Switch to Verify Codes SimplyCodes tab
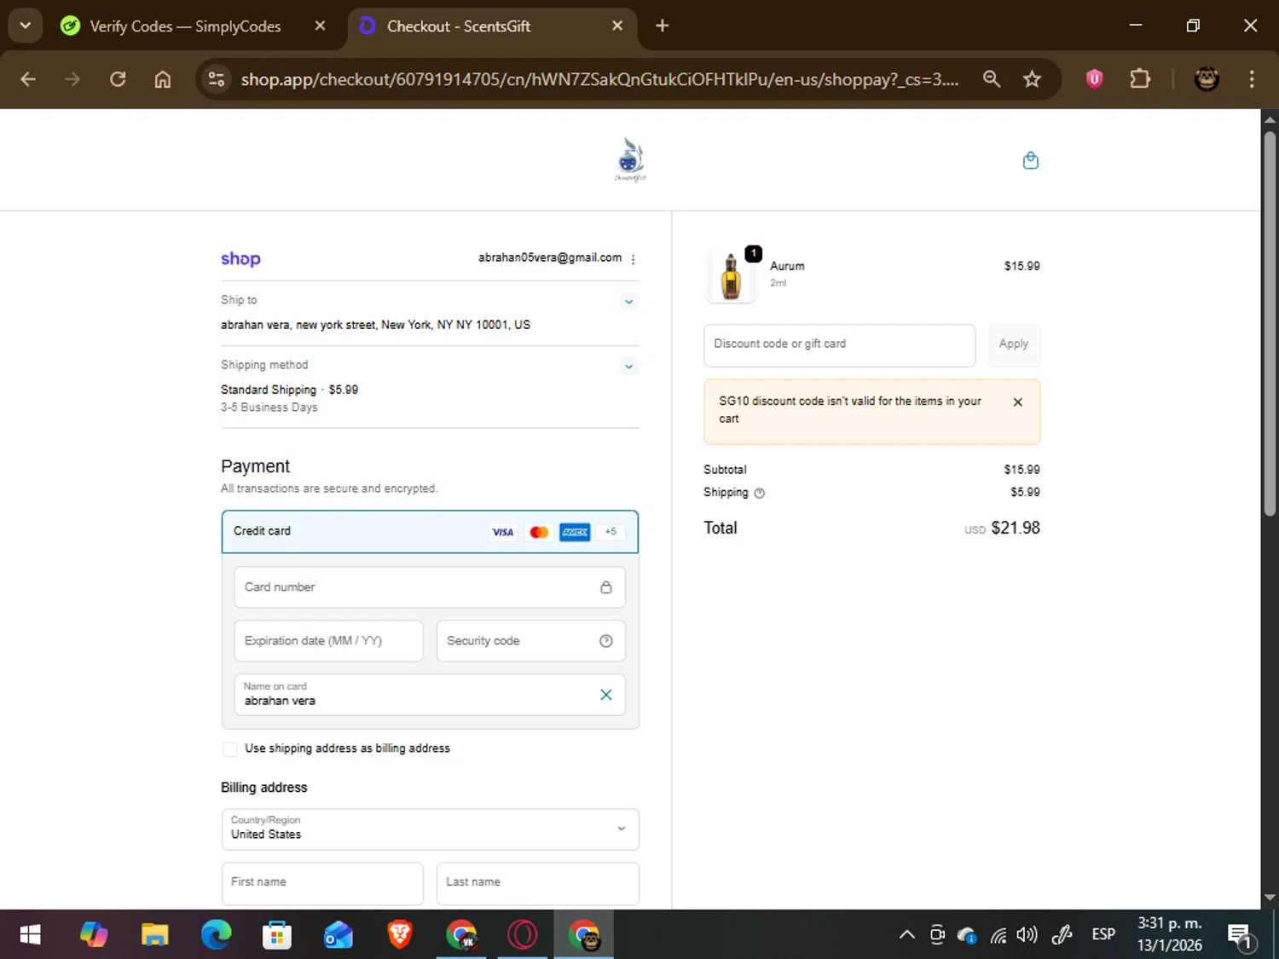1279x959 pixels. pyautogui.click(x=185, y=26)
